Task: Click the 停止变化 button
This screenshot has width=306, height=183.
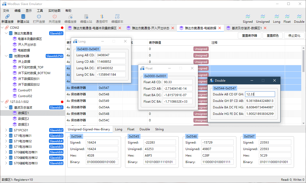Action: (x=294, y=35)
